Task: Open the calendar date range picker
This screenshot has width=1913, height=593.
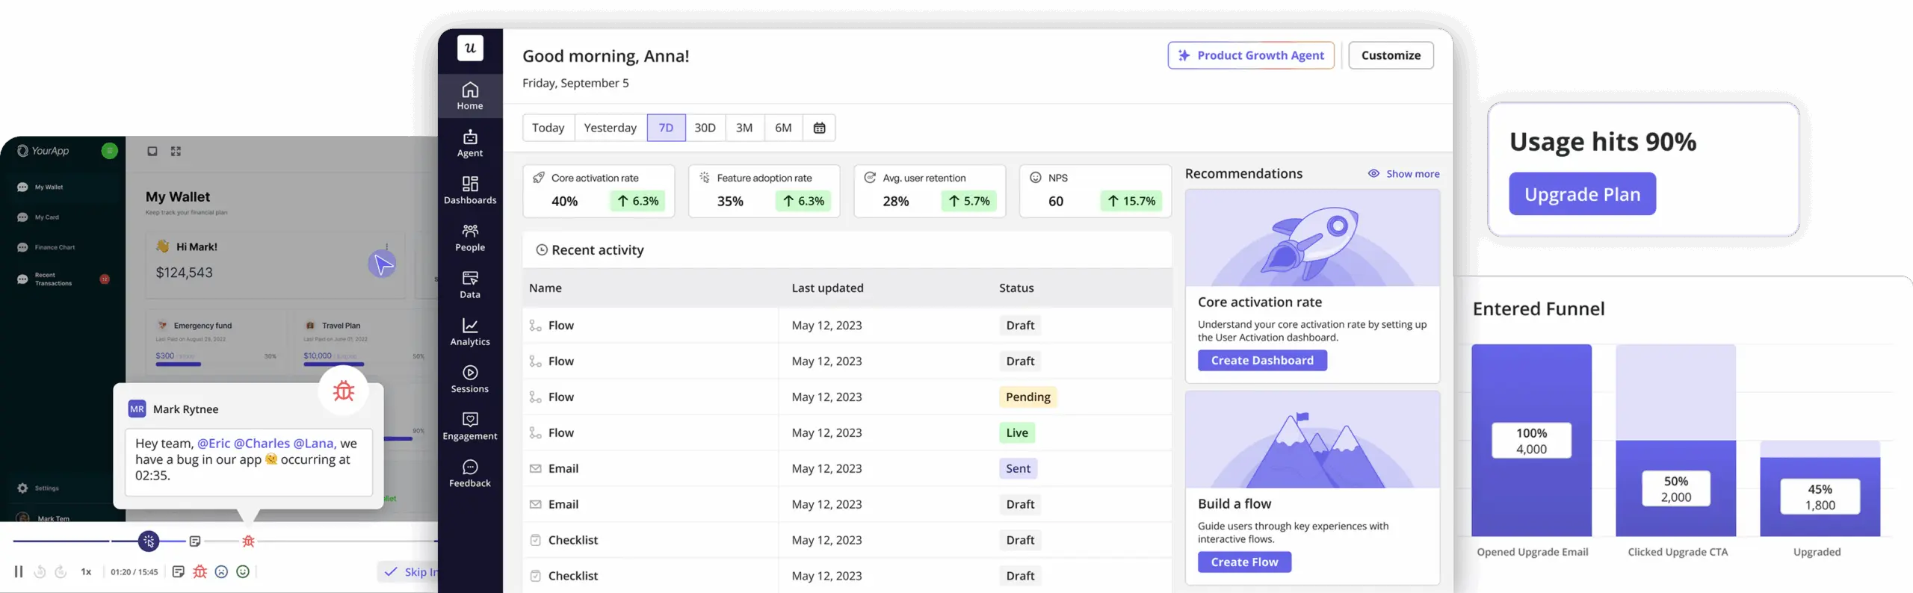Action: [819, 128]
